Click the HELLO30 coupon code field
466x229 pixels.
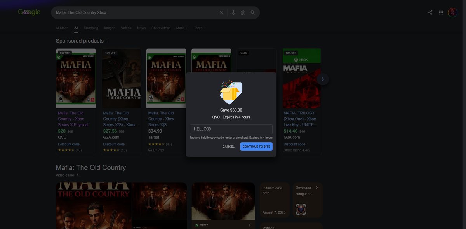pyautogui.click(x=231, y=129)
